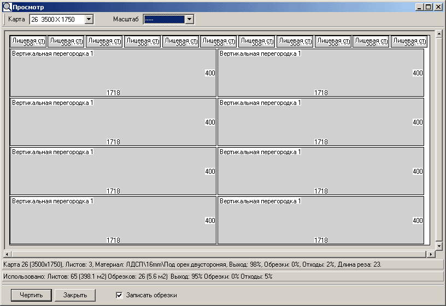Click the Масштаб label
The image size is (446, 306).
[x=126, y=19]
